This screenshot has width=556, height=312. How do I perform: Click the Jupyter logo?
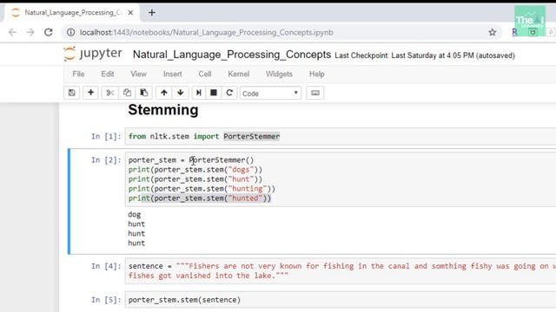[x=93, y=54]
